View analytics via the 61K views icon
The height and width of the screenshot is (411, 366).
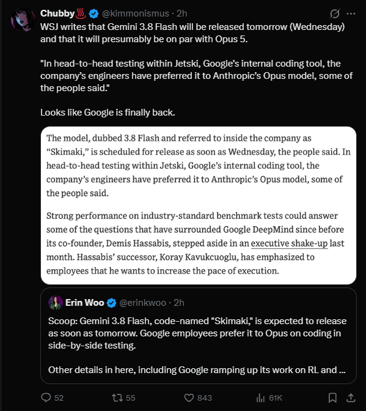(x=260, y=398)
